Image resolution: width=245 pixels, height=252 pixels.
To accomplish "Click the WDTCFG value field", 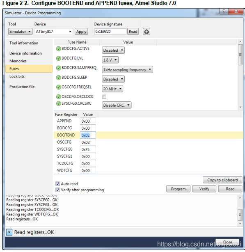I will (x=88, y=170).
